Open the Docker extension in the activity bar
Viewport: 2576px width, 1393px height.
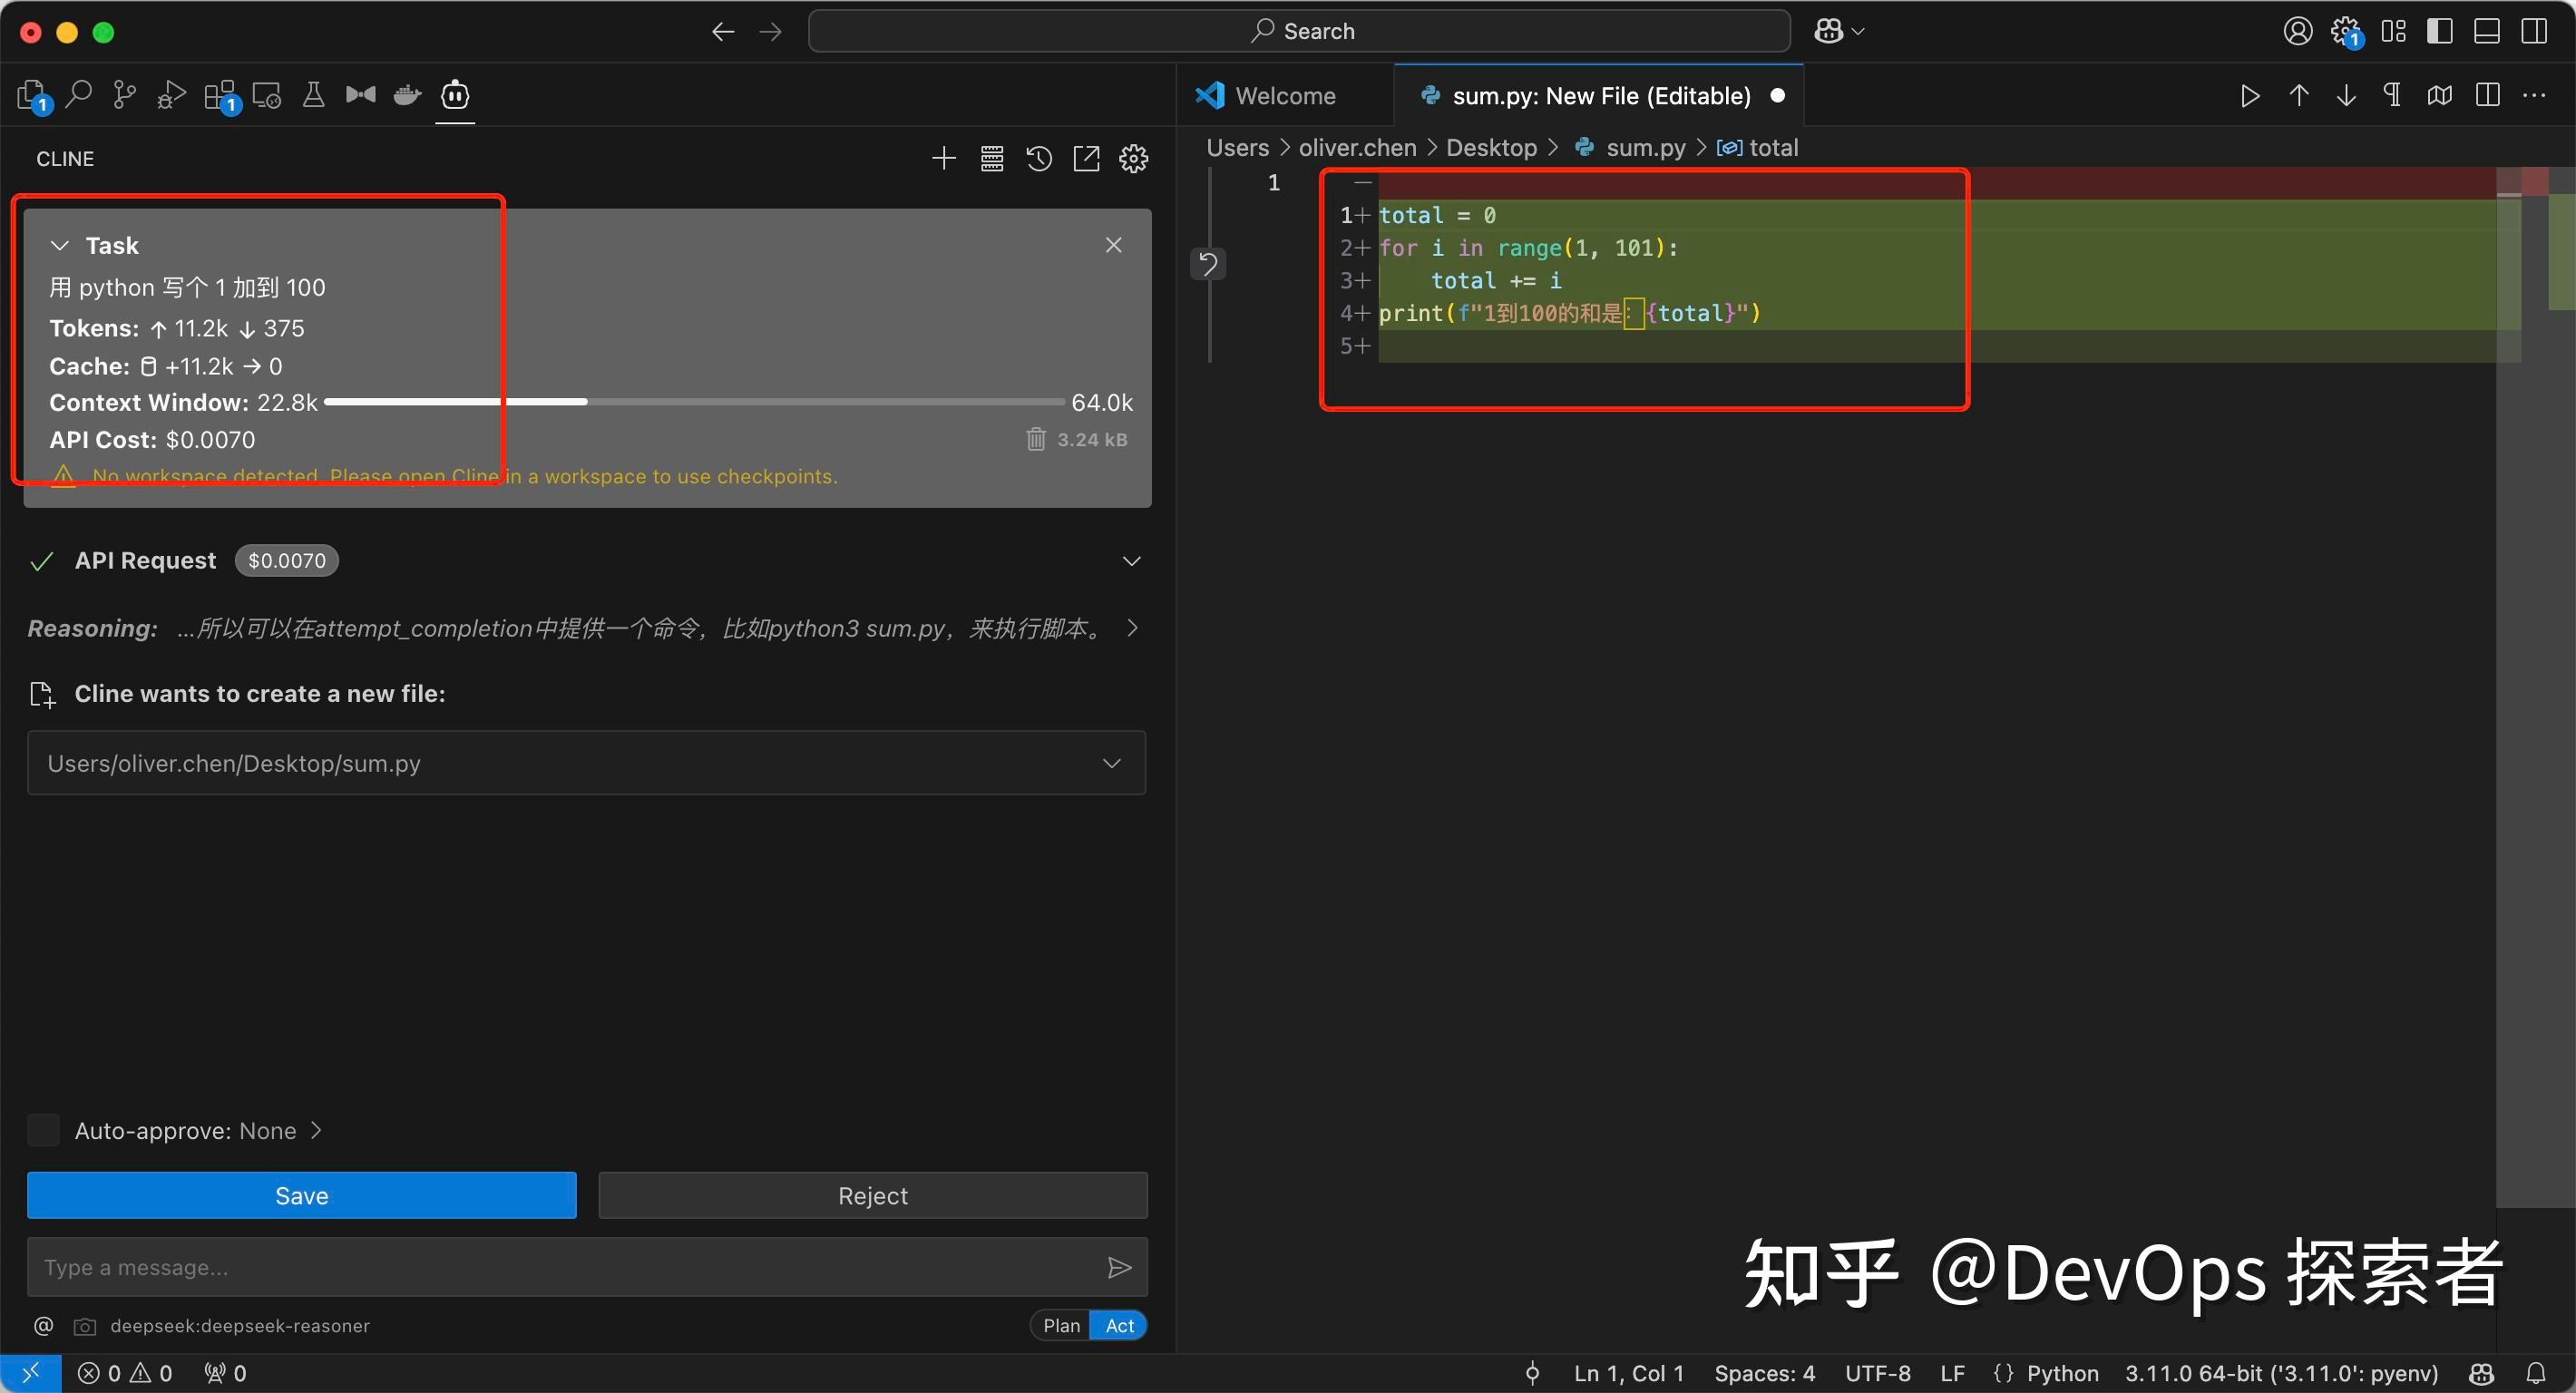407,94
